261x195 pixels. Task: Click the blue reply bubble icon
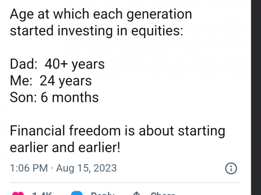[78, 193]
